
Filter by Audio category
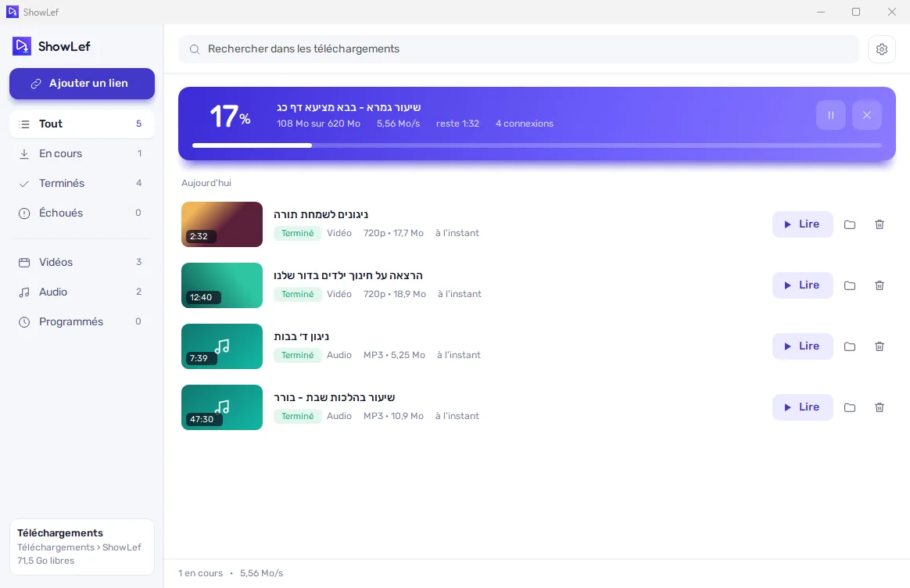pos(82,292)
